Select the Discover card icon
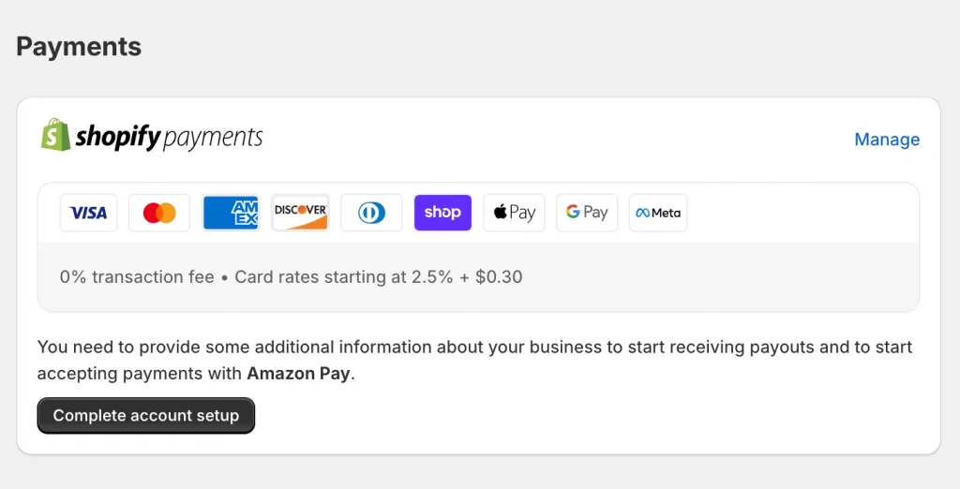Viewport: 960px width, 489px height. 300,213
